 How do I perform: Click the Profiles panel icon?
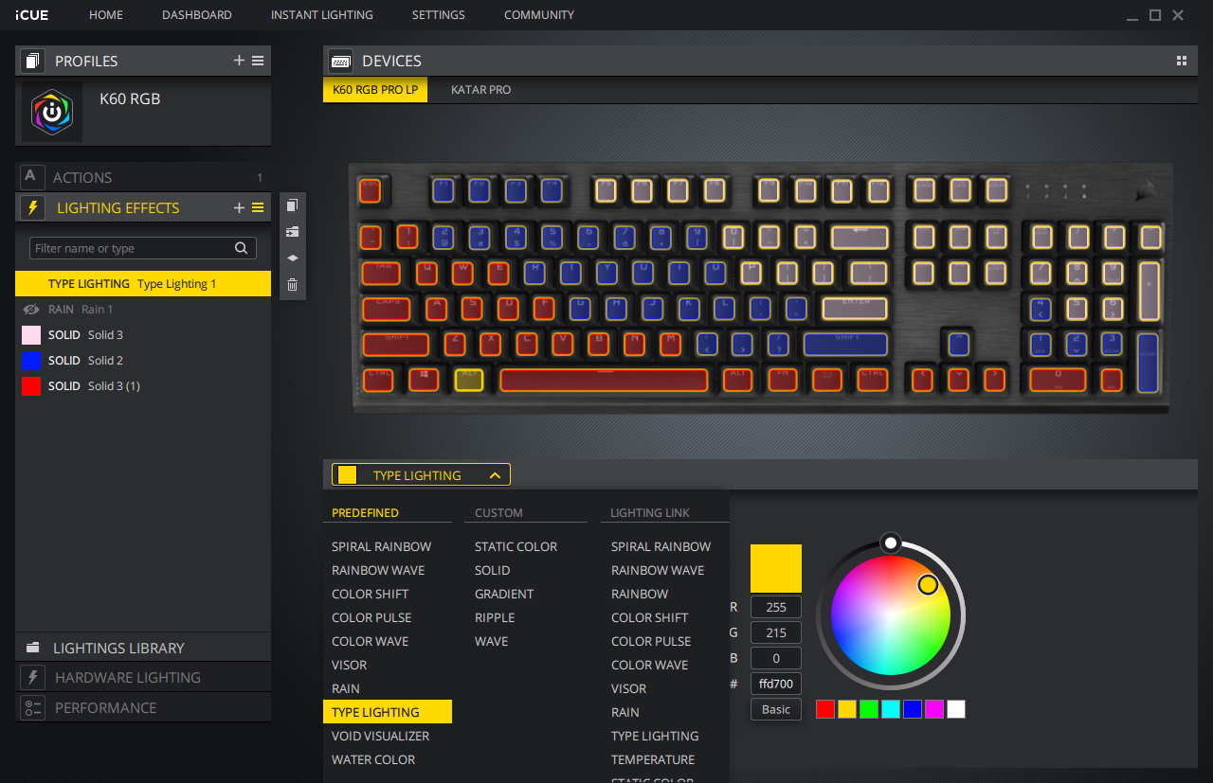click(x=33, y=61)
